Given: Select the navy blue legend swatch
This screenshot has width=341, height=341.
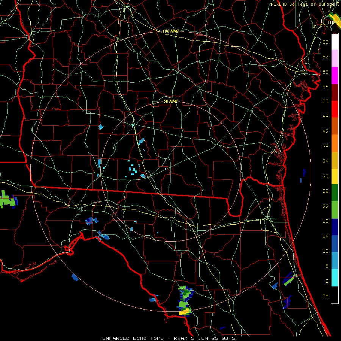Looking at the screenshot, I should [335, 227].
